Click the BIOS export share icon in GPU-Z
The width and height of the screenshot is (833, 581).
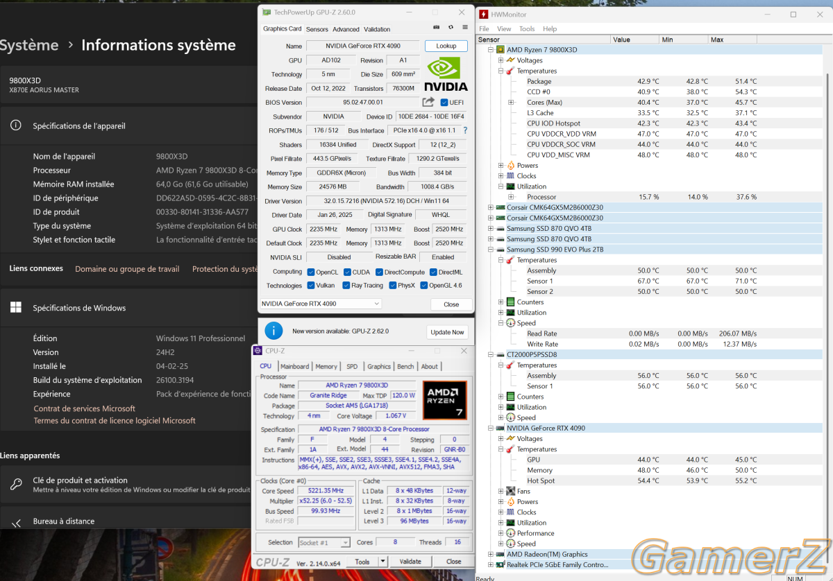click(x=428, y=102)
